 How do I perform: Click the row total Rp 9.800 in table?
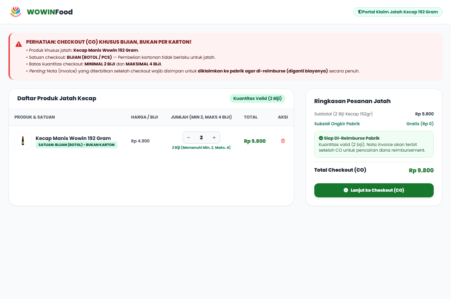coord(255,141)
